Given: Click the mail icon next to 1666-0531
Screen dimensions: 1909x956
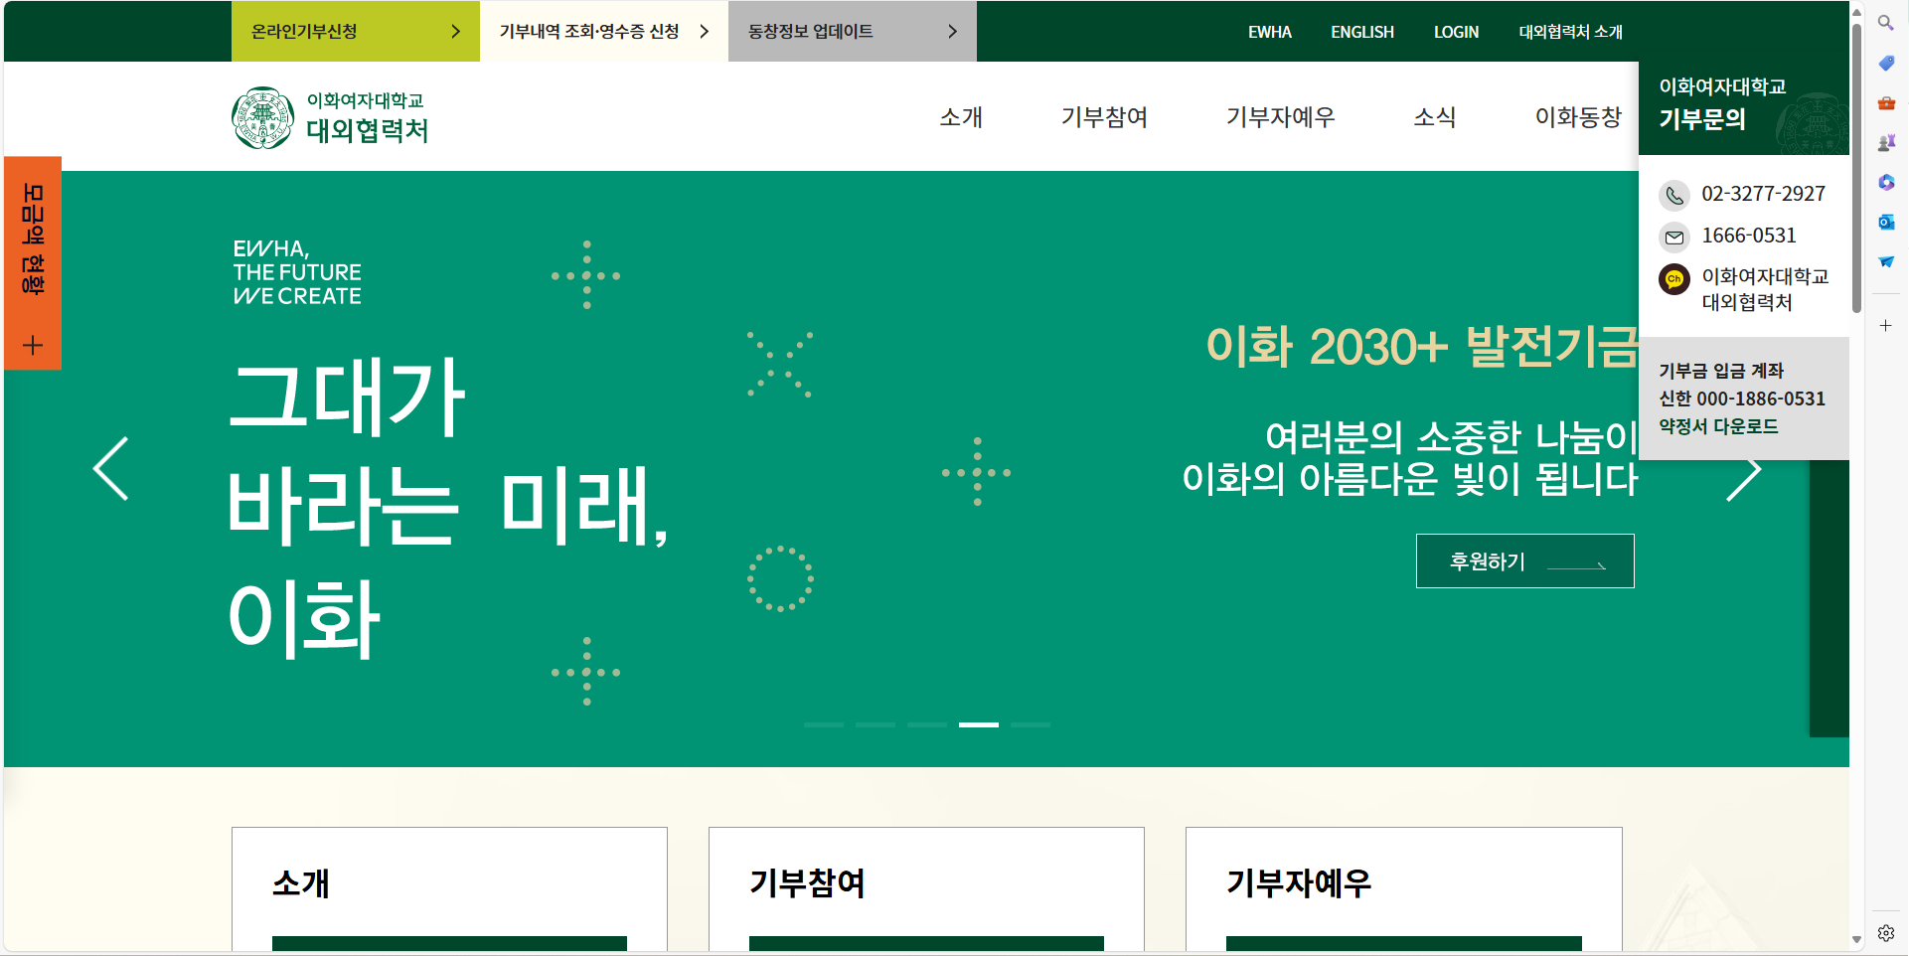Looking at the screenshot, I should point(1674,237).
